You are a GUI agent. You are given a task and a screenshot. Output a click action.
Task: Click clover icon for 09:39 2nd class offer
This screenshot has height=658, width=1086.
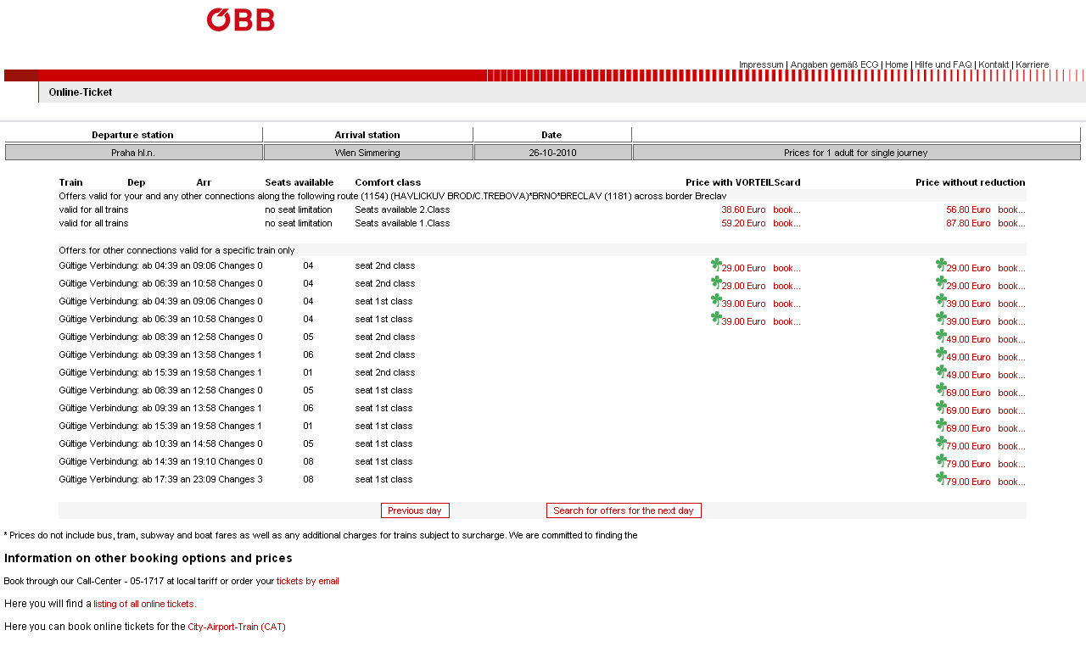point(941,354)
